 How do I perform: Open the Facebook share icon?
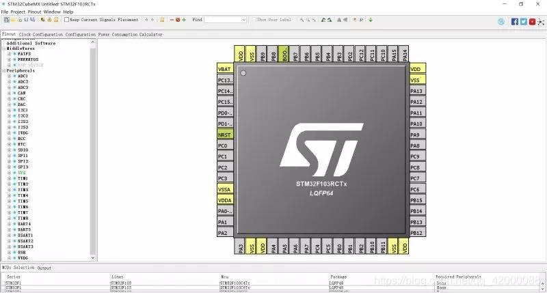click(x=515, y=22)
